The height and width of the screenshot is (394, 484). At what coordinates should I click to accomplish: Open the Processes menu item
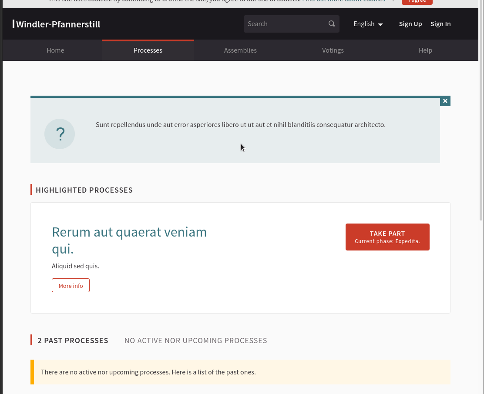pyautogui.click(x=148, y=50)
